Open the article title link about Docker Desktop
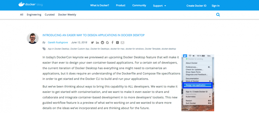This screenshot has height=113, width=259. click(x=94, y=35)
